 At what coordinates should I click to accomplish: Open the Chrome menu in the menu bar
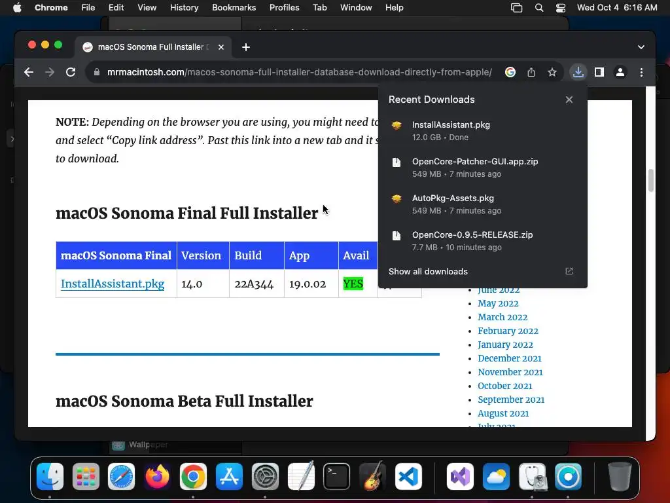pyautogui.click(x=51, y=8)
